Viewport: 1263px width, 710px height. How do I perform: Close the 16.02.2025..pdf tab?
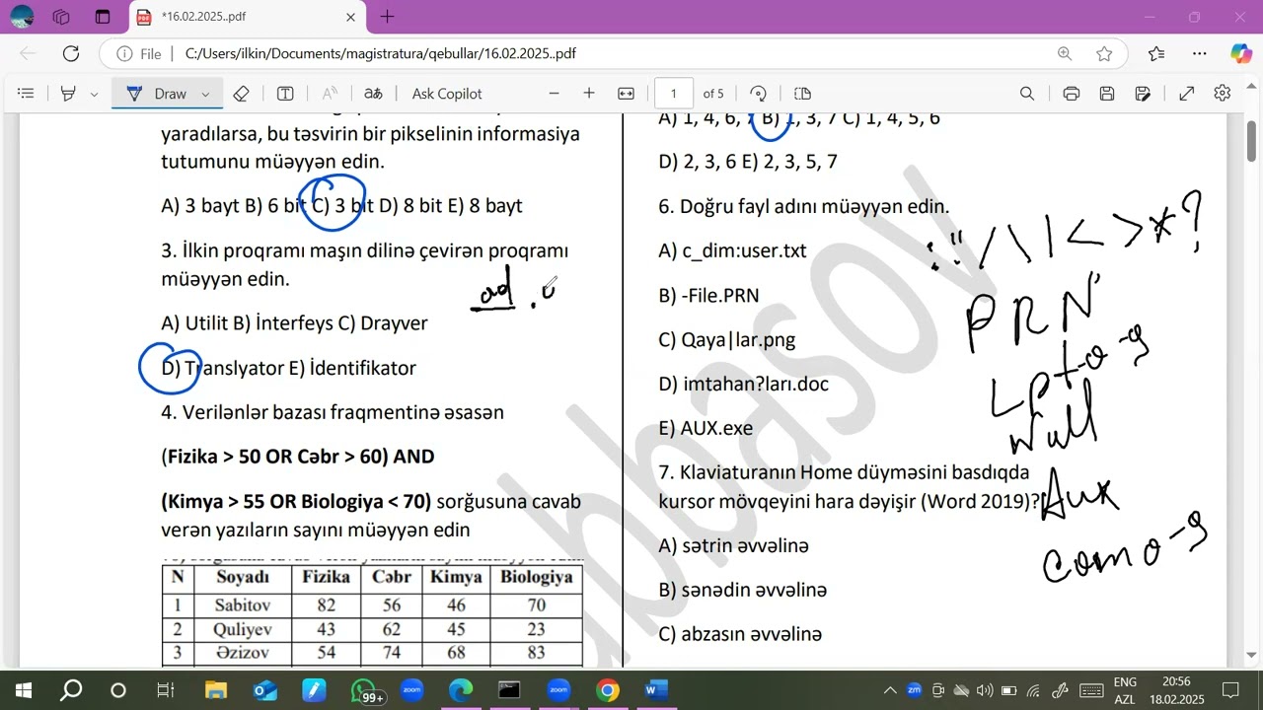click(x=350, y=17)
